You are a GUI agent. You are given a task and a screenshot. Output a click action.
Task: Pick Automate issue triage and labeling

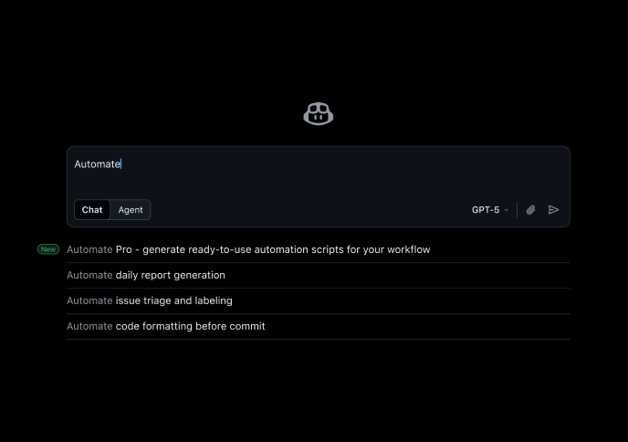click(150, 300)
